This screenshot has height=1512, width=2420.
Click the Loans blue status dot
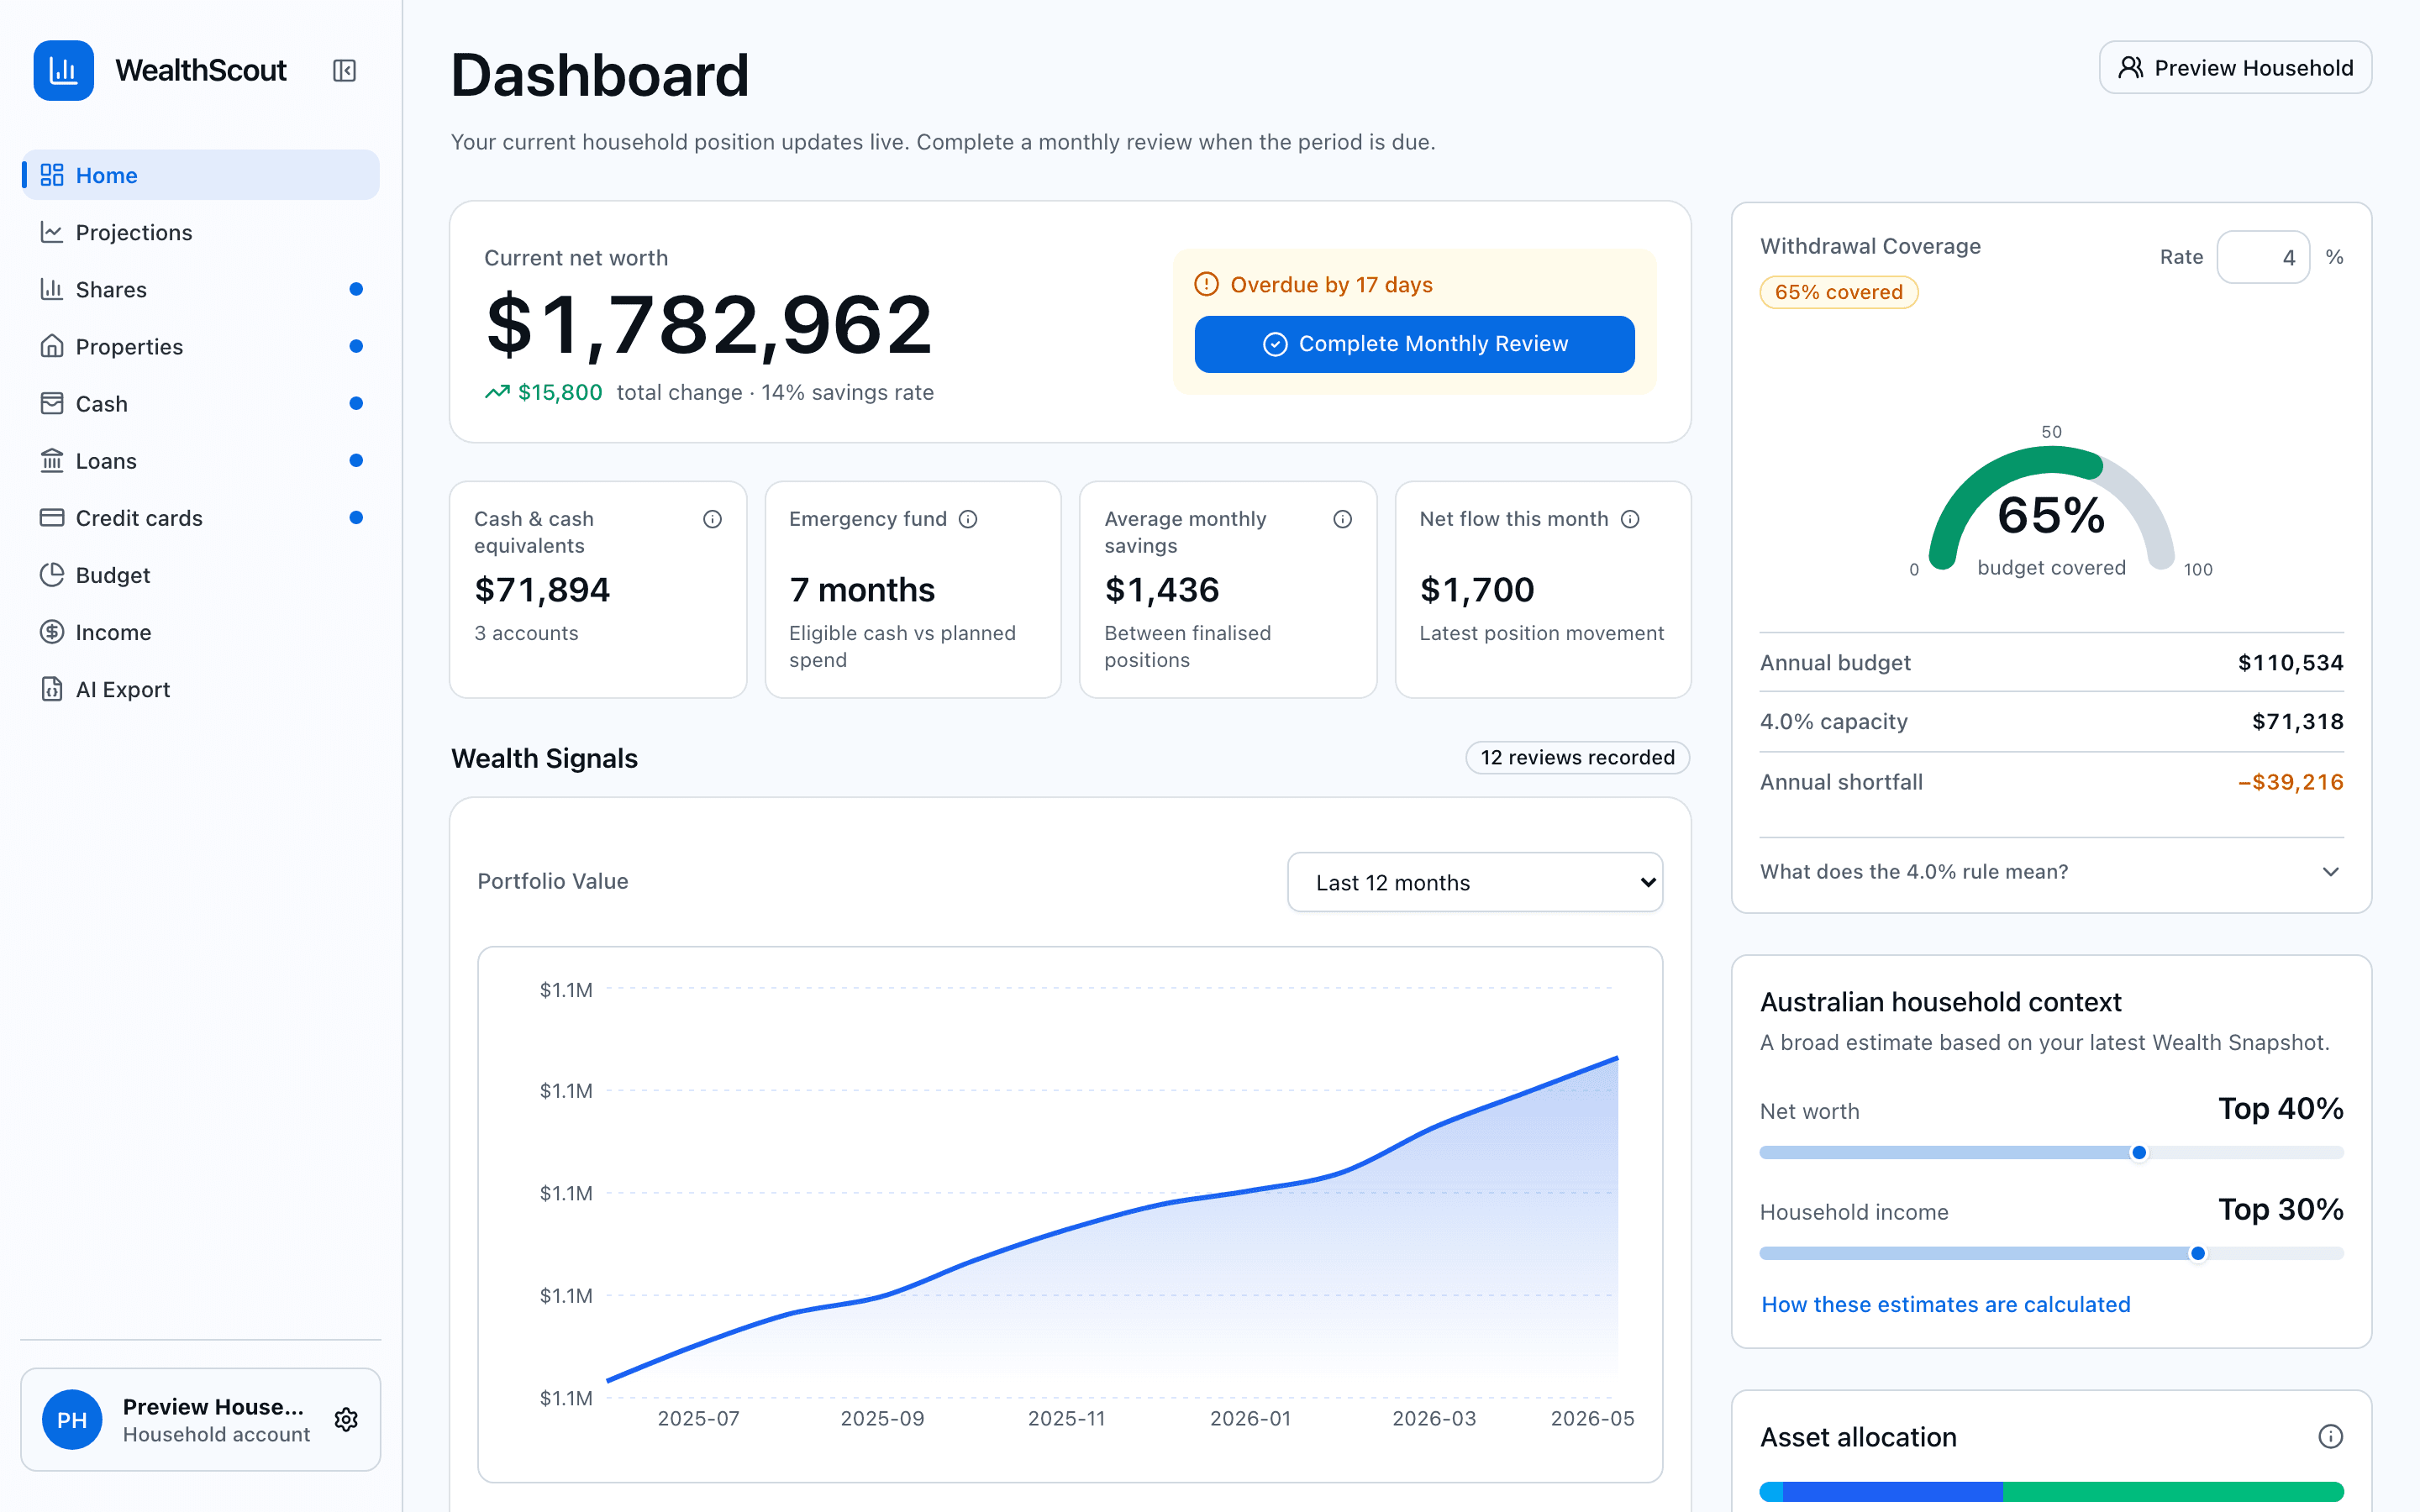click(356, 460)
